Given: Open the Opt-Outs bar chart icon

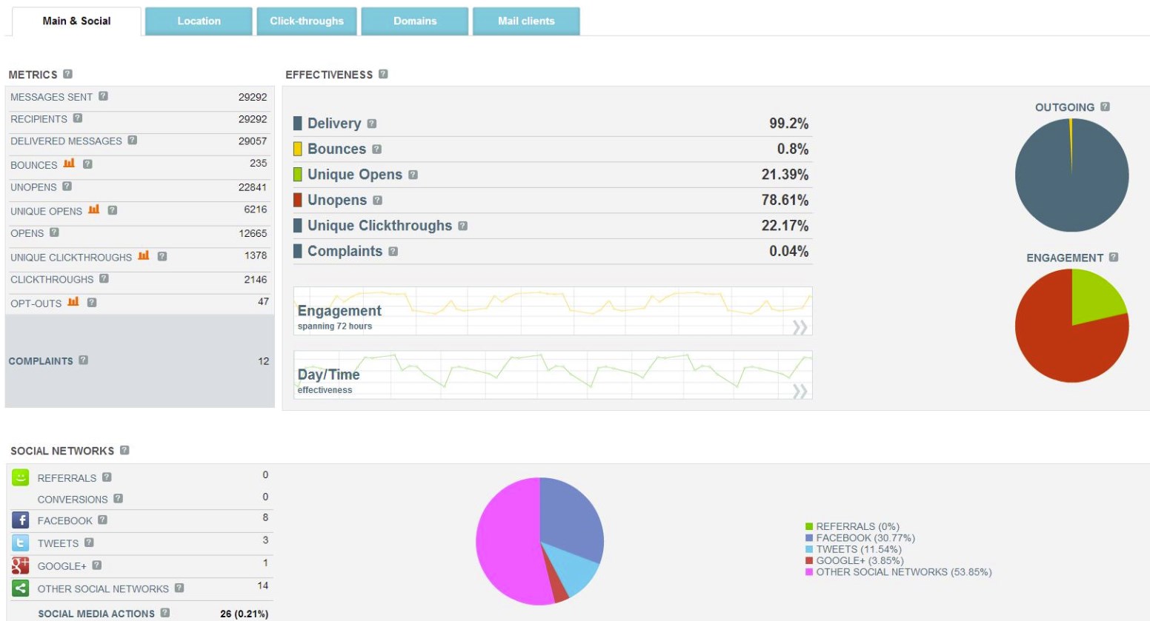Looking at the screenshot, I should click(73, 301).
